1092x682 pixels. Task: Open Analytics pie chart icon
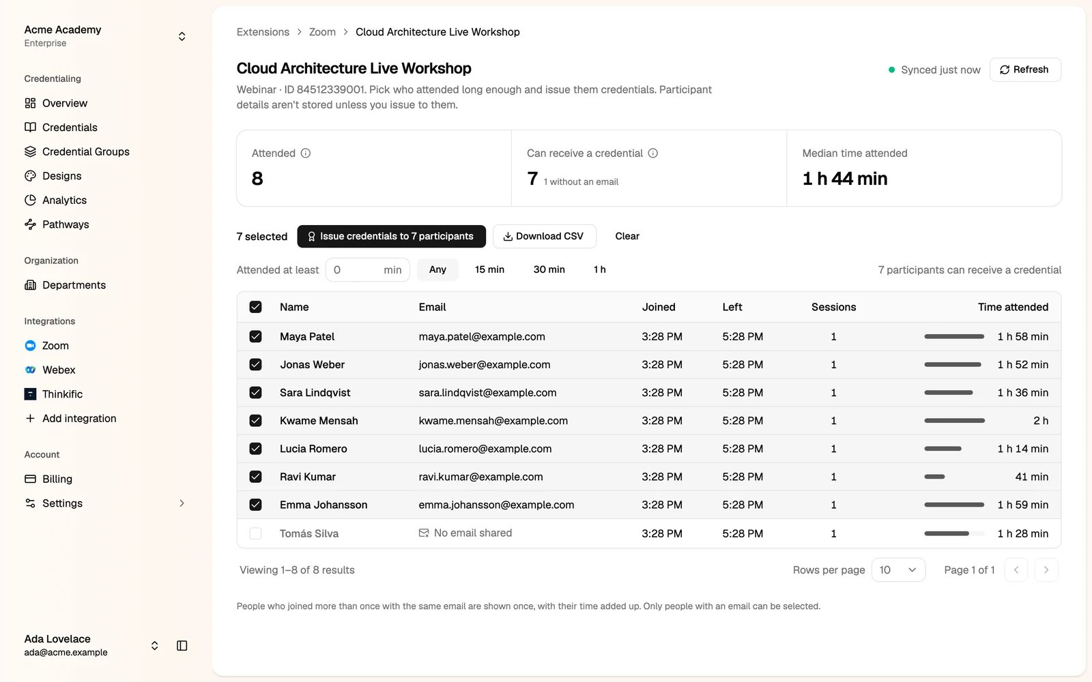click(x=30, y=200)
